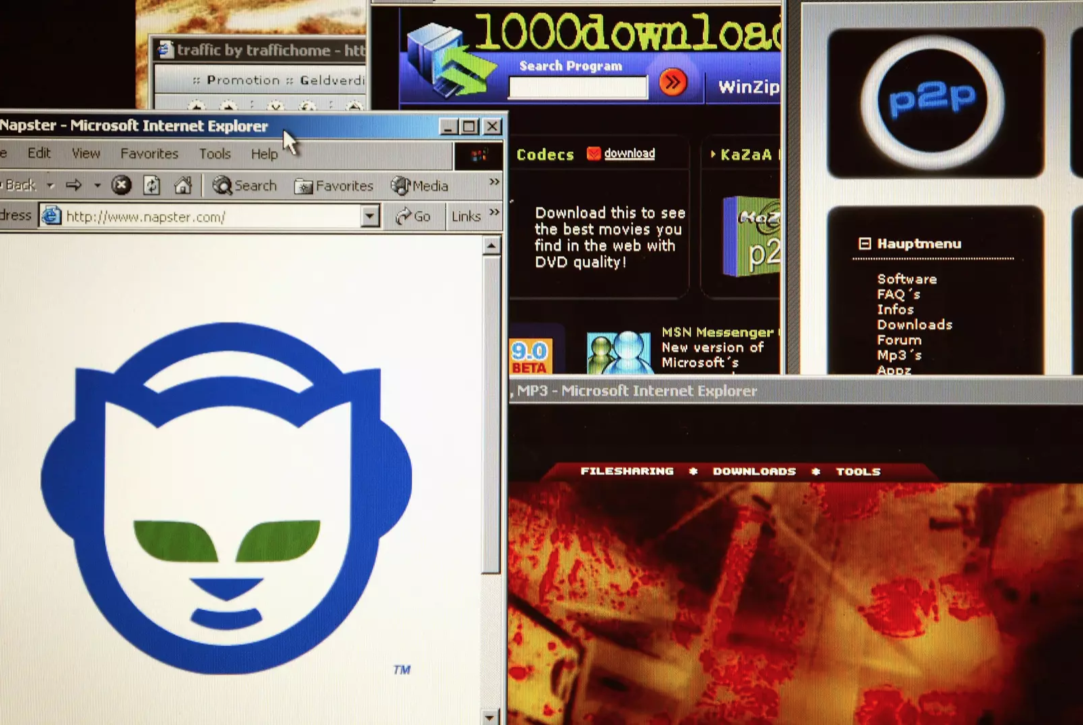
Task: Click the KaZaA software box image
Action: (751, 236)
